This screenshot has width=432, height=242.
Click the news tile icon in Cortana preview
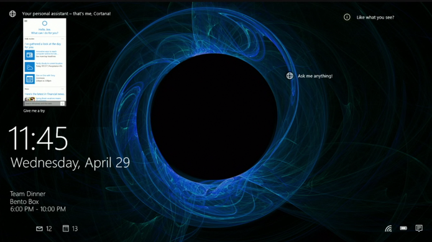[30, 55]
